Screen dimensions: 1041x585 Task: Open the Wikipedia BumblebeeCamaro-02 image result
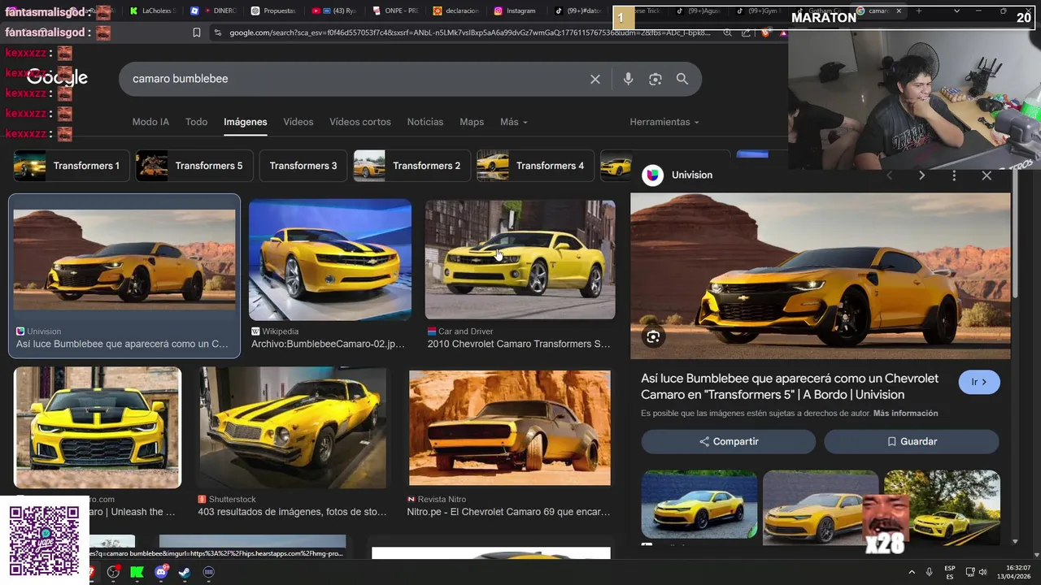(329, 260)
